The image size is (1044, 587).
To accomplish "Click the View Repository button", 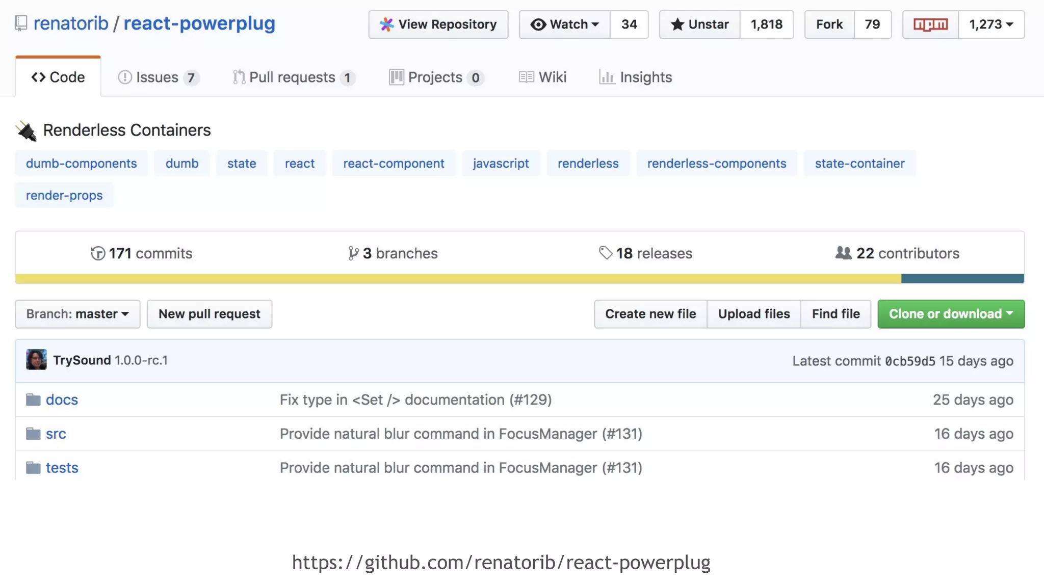I will (438, 24).
